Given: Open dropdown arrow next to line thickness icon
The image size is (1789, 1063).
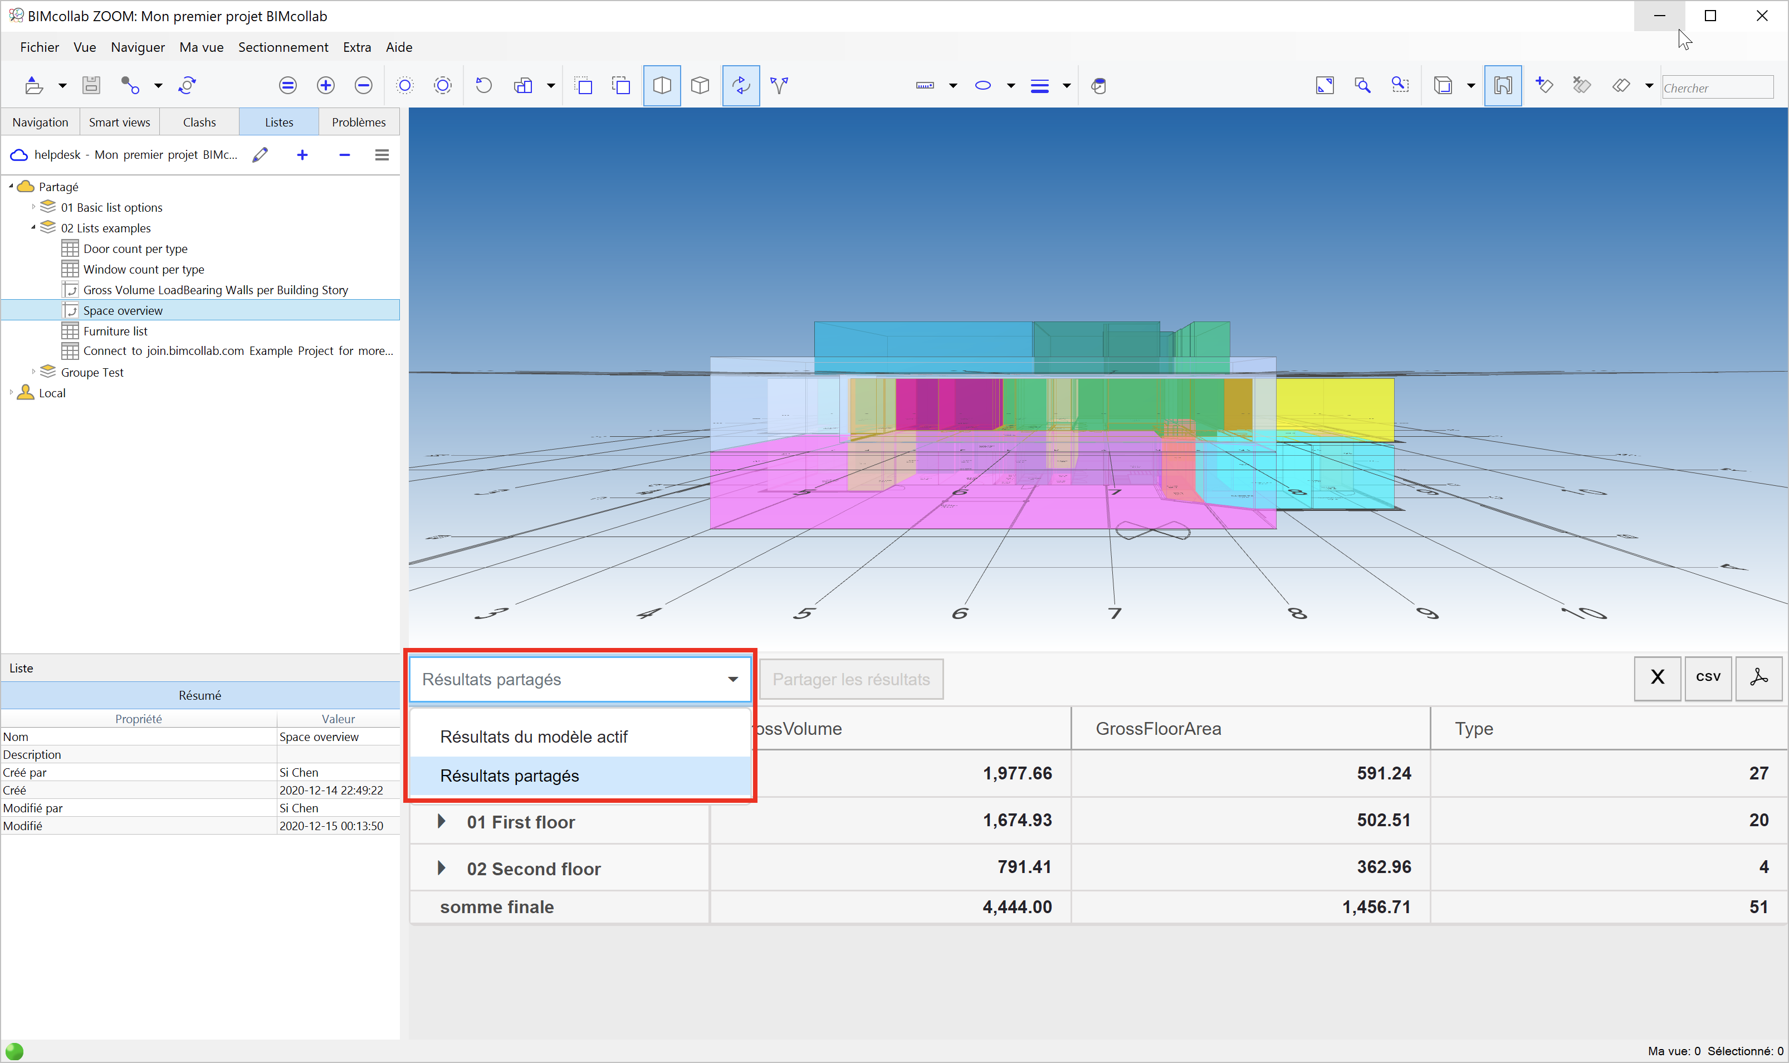Looking at the screenshot, I should (x=1067, y=86).
